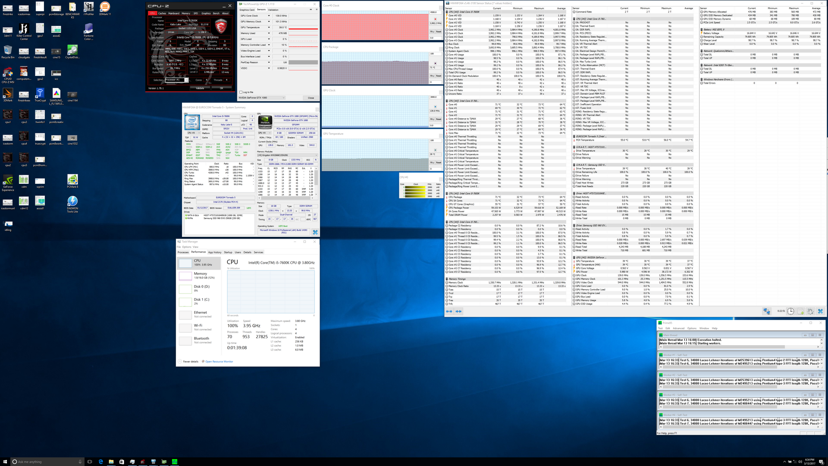828x466 pixels.
Task: Open CPU-Z Processor #1 selection dropdown
Action: tap(177, 80)
